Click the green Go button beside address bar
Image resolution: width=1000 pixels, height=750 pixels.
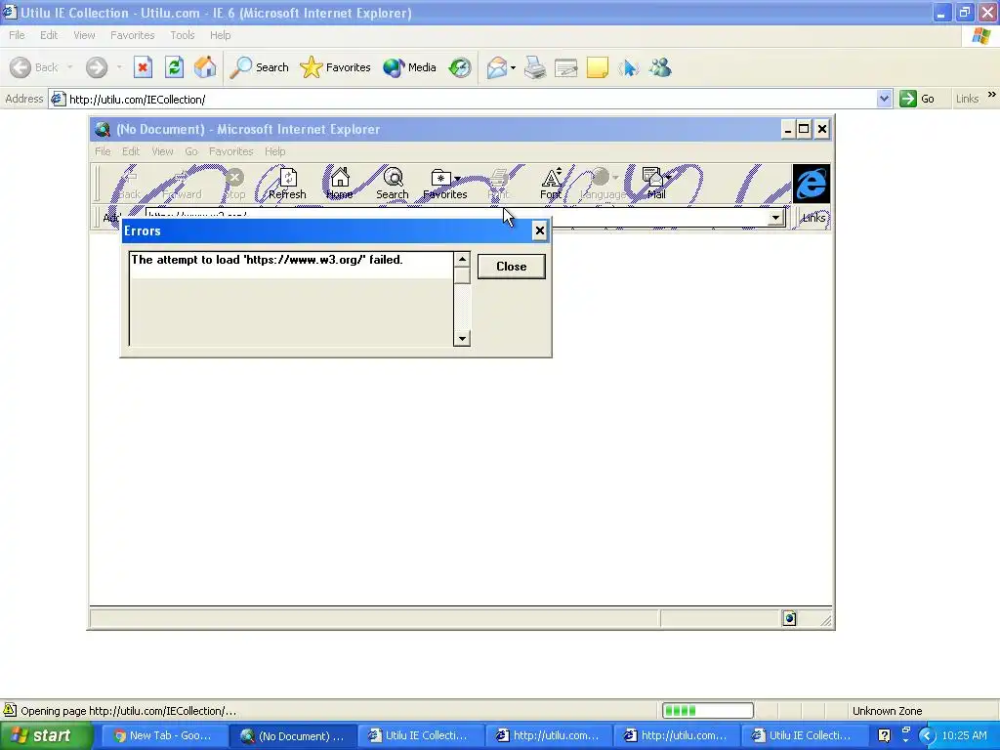tap(917, 99)
